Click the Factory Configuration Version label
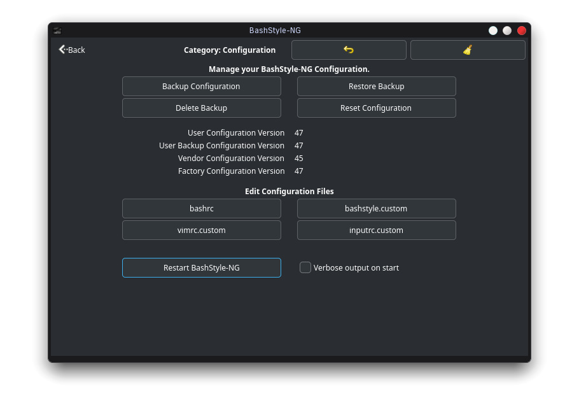Screen dimensions: 579x417 coord(231,171)
